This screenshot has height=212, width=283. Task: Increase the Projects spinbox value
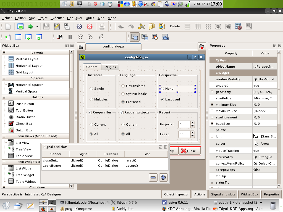[193, 122]
